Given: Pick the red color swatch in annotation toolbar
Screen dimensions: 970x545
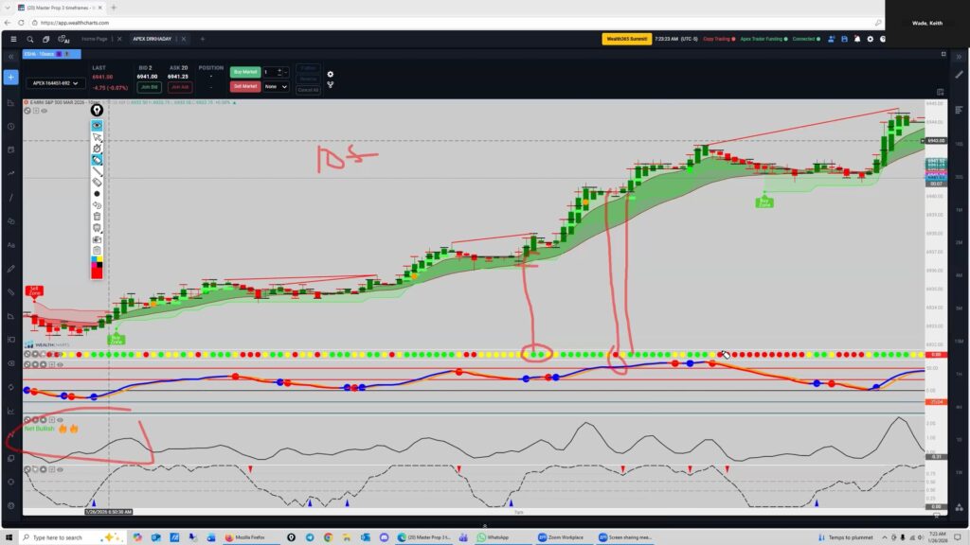Looking at the screenshot, I should click(x=97, y=272).
